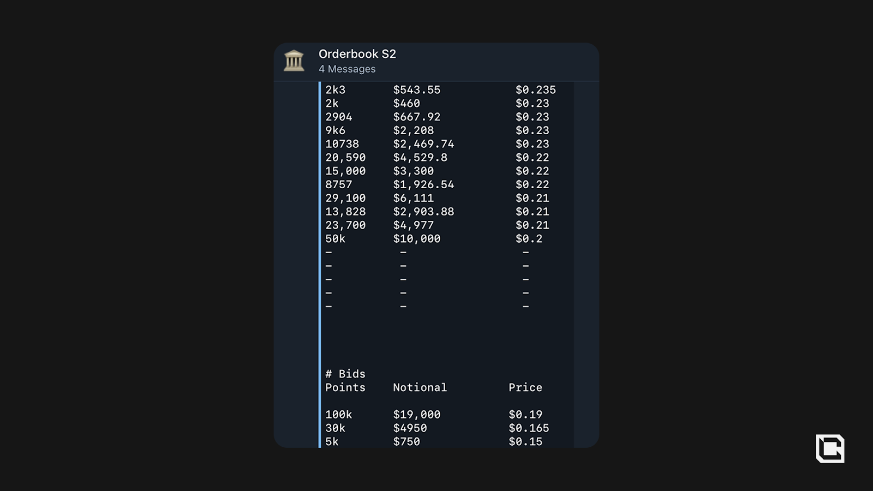Select the Points column header

pos(345,387)
